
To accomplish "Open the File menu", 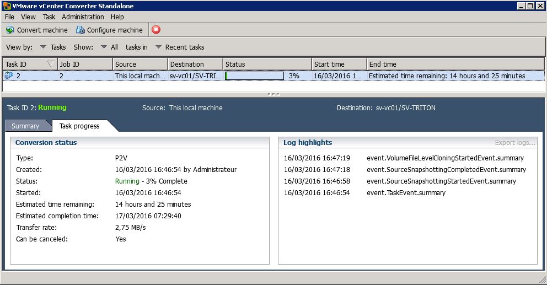I will pyautogui.click(x=9, y=17).
